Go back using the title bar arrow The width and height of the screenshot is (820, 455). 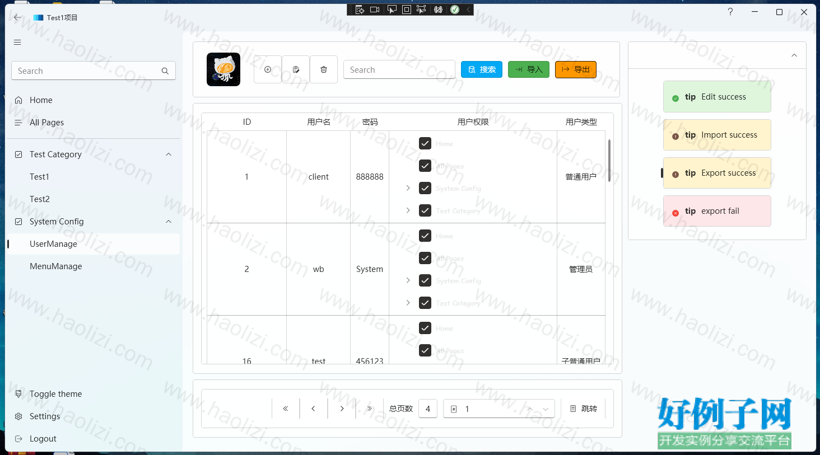(17, 17)
